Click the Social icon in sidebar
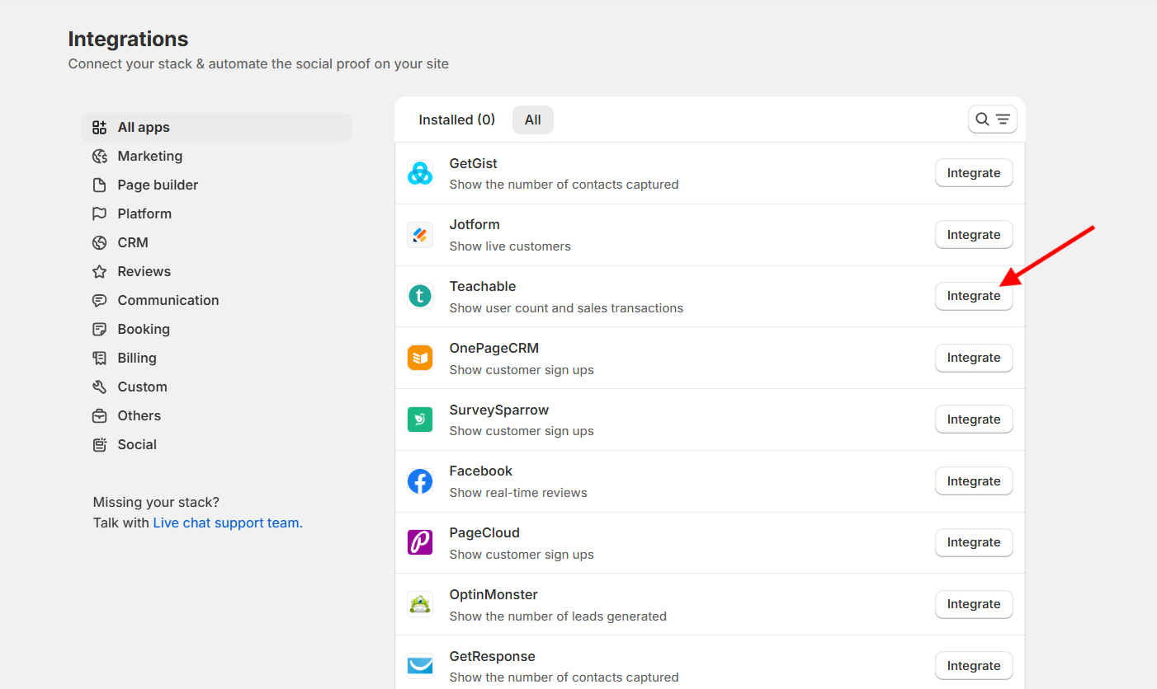The width and height of the screenshot is (1157, 689). pyautogui.click(x=99, y=444)
